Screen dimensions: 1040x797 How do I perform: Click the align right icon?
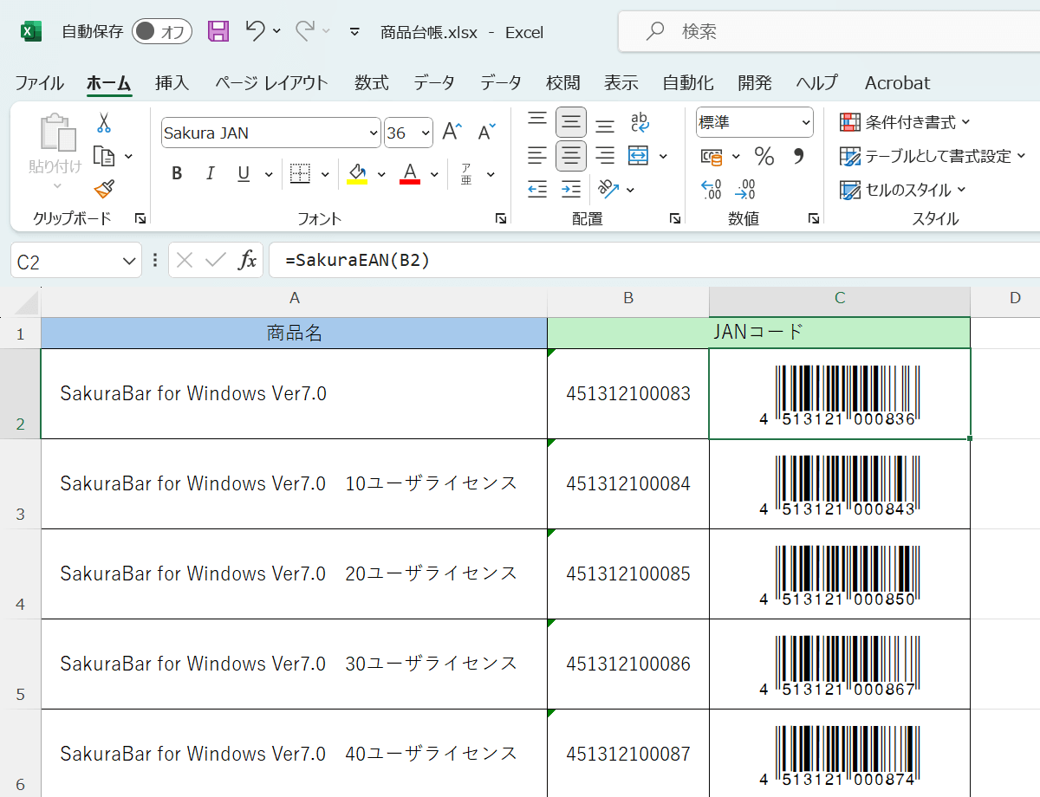[605, 156]
